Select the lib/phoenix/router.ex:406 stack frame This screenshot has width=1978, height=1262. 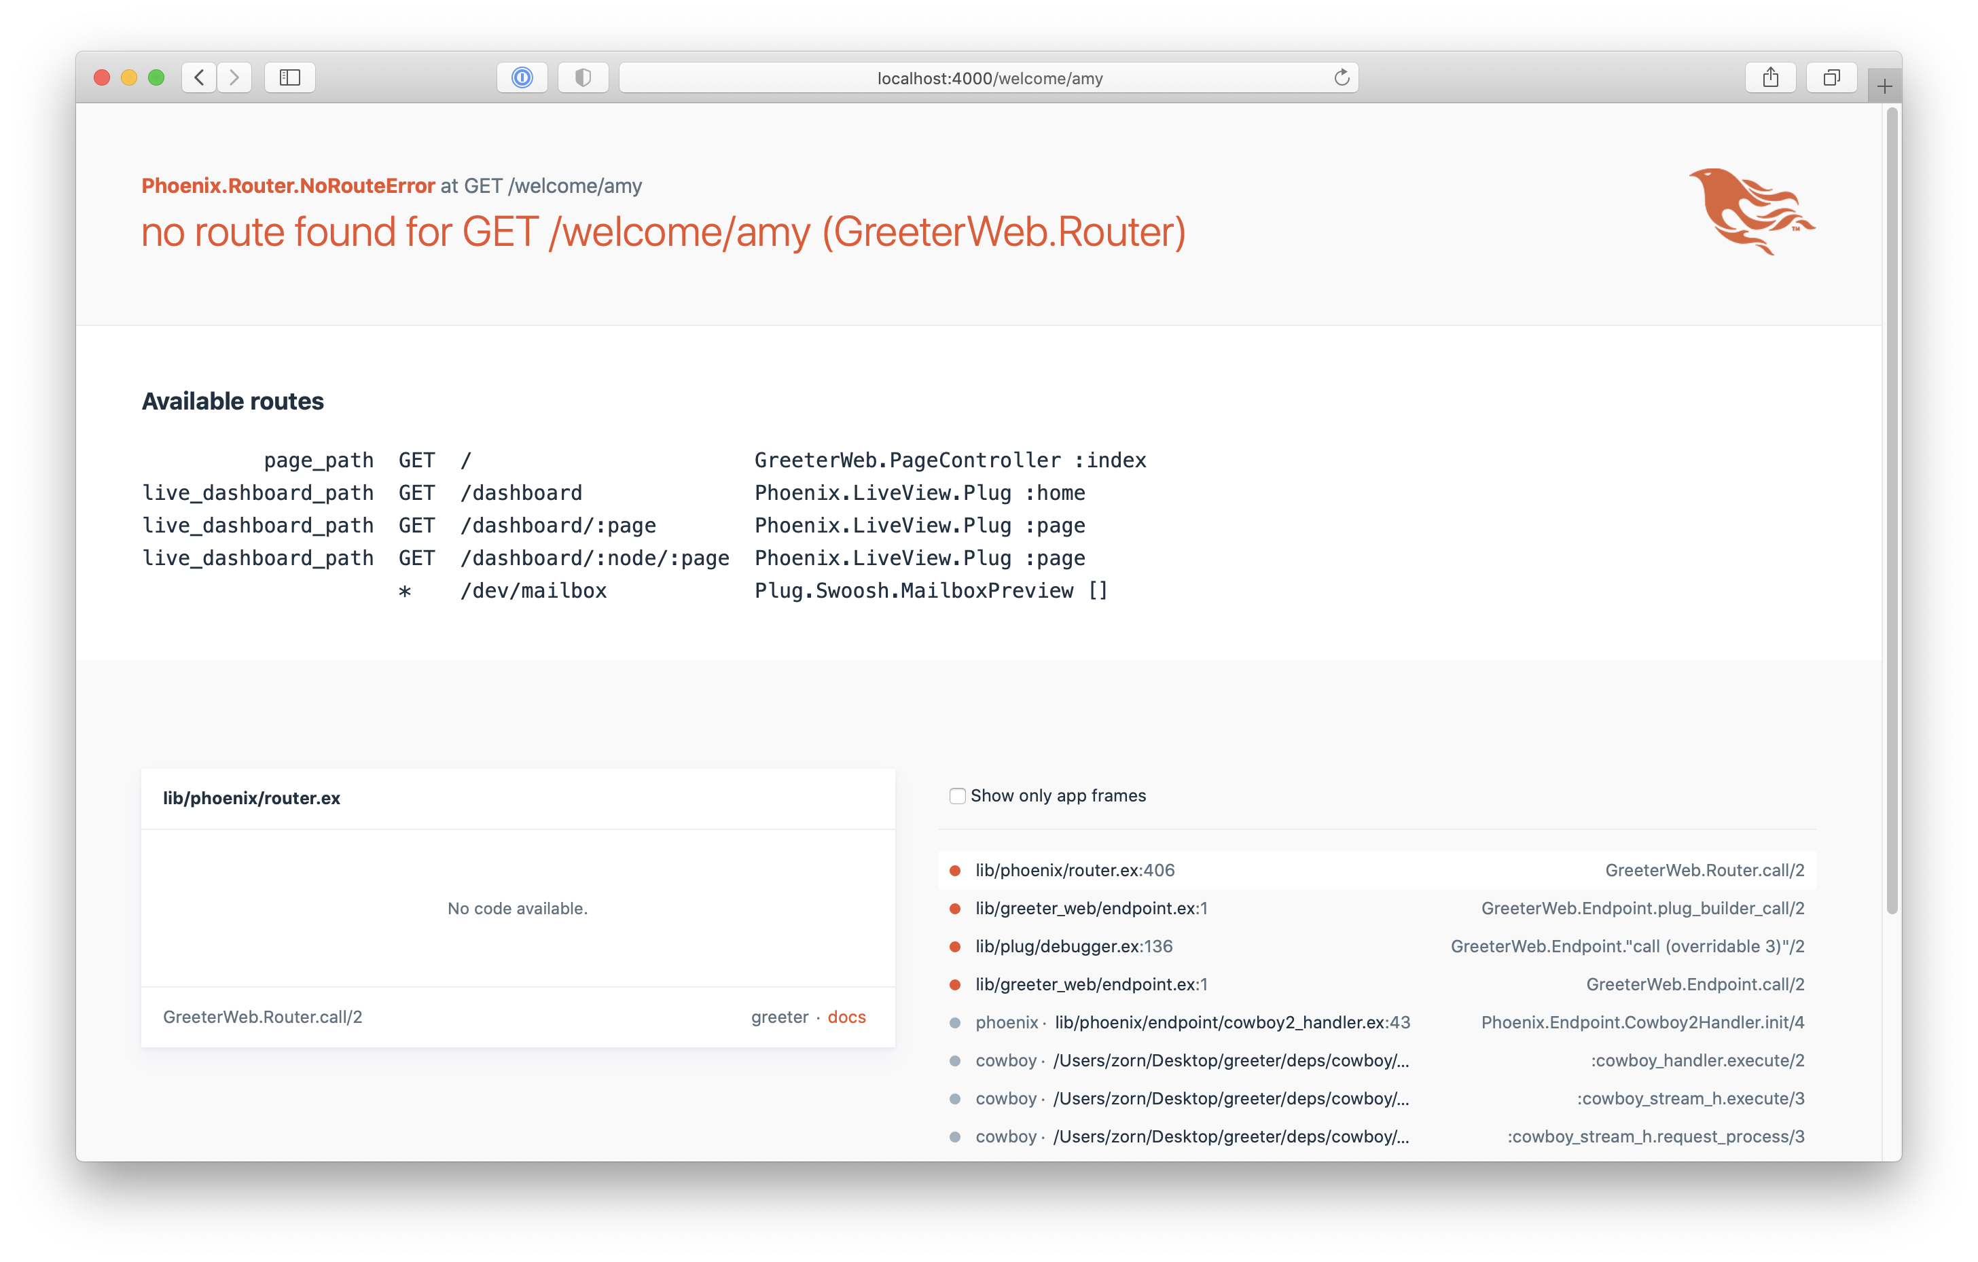(x=1075, y=870)
